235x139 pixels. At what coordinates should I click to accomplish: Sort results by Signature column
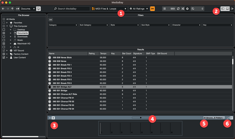[x=138, y=53]
